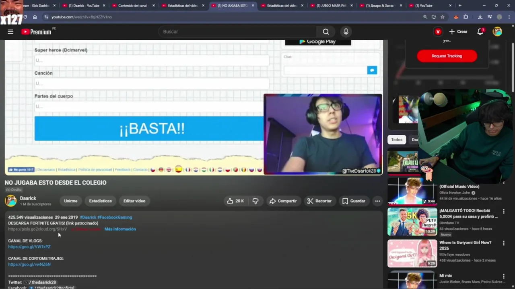Bookmark this page with star icon

[x=443, y=17]
